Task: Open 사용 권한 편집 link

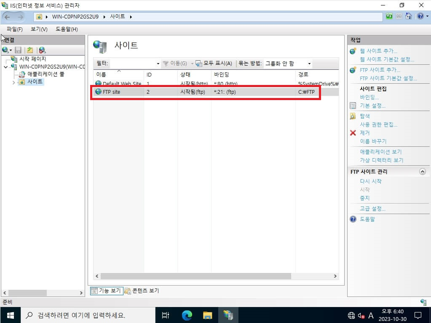Action: pyautogui.click(x=378, y=124)
